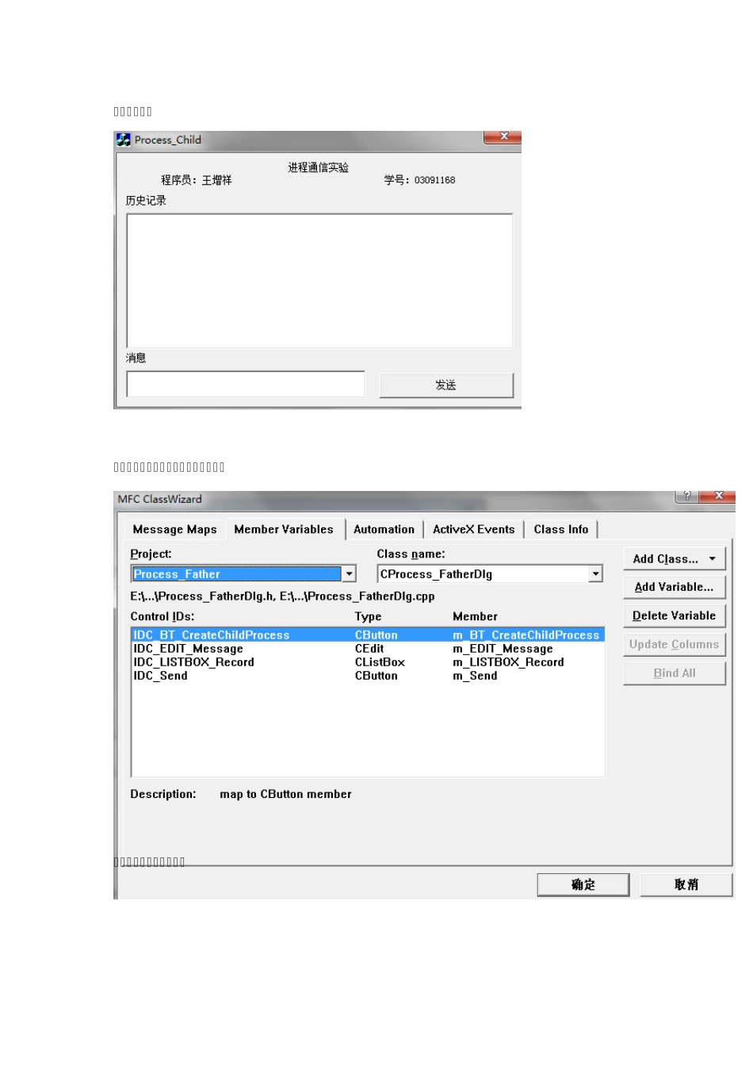Close the Process_Child window
Screen dimensions: 753x1066
pos(503,137)
